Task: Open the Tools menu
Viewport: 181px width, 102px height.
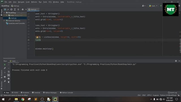Action: click(45, 2)
